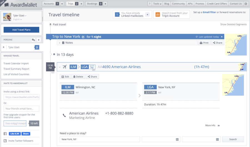This screenshot has height=147, width=250.
Task: Open the check-in date calendar icon
Action: 177,139
